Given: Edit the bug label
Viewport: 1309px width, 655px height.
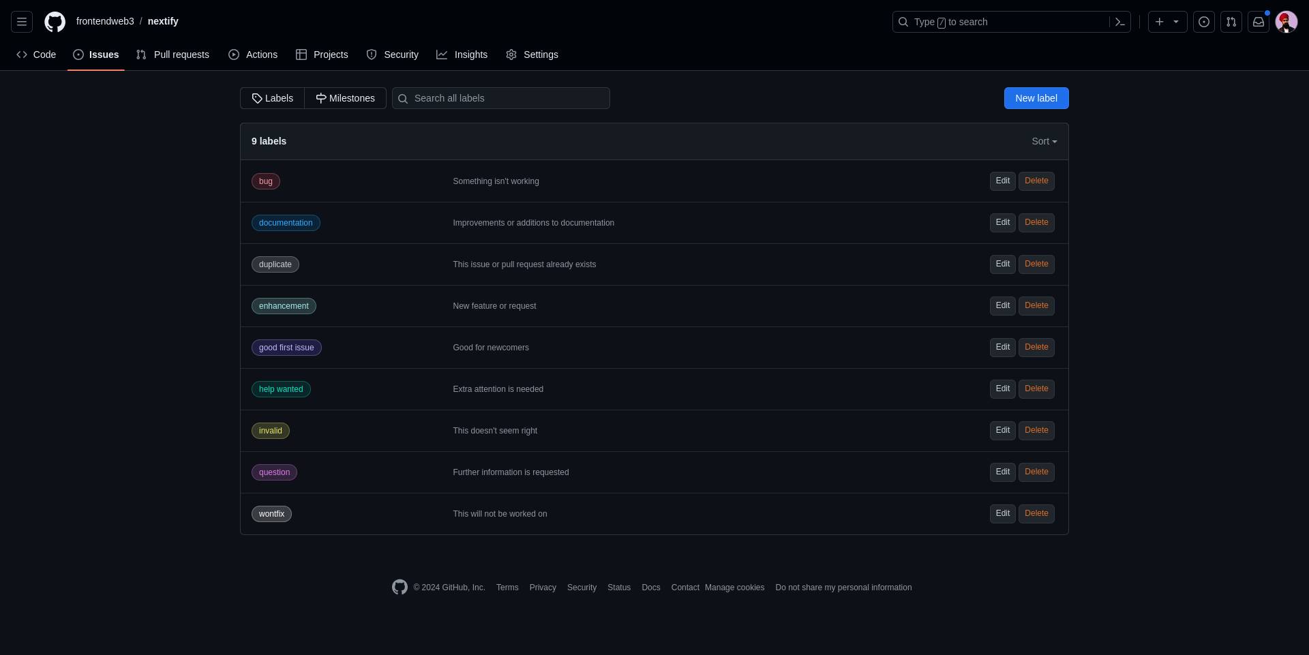Looking at the screenshot, I should coord(1003,181).
